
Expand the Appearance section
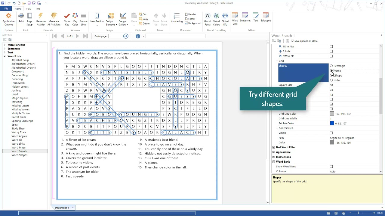click(x=273, y=152)
